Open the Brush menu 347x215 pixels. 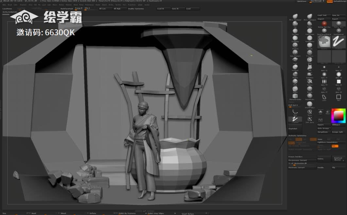tap(10, 5)
